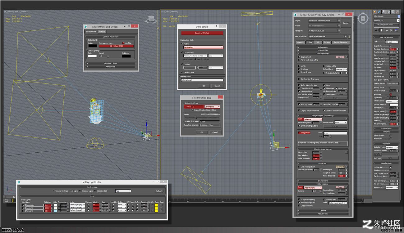
Task: Click help question mark in Color mapping rollout
Action: click(x=346, y=187)
